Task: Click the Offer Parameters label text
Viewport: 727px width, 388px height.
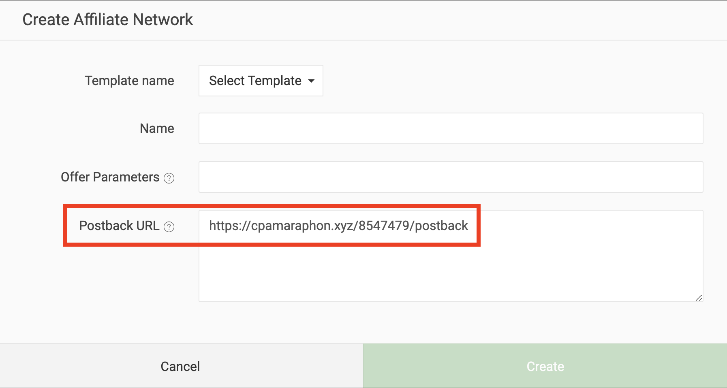Action: pos(110,177)
